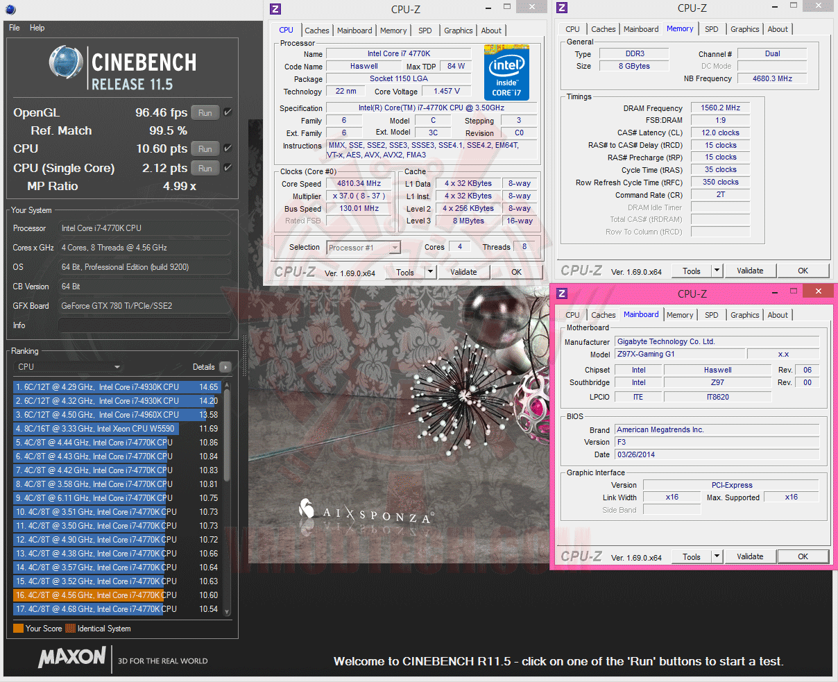This screenshot has height=682, width=838.
Task: Click Tools button in Mainboard window
Action: pyautogui.click(x=692, y=556)
